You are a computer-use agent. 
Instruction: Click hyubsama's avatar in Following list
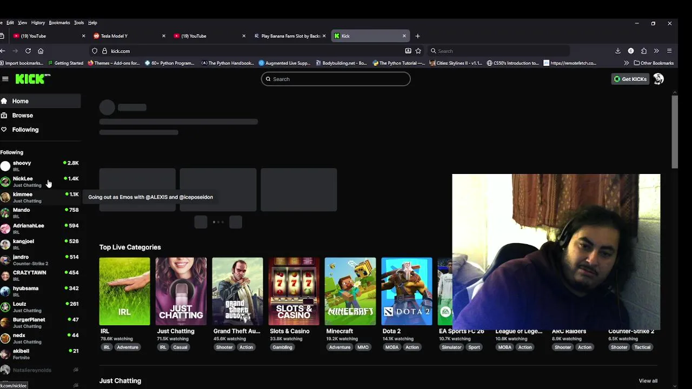[x=5, y=291]
